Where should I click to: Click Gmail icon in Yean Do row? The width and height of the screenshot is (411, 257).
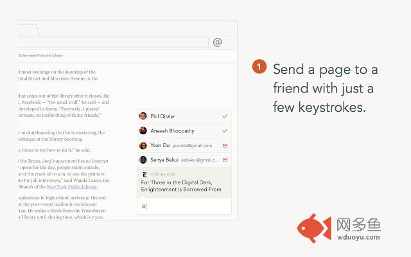225,146
